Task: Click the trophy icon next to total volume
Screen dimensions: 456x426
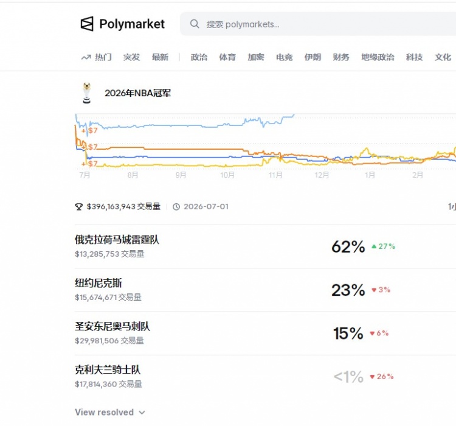Action: point(79,207)
